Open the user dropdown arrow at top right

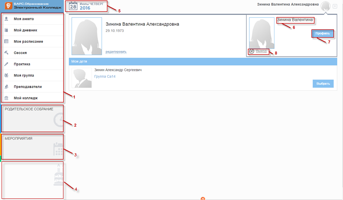point(335,6)
